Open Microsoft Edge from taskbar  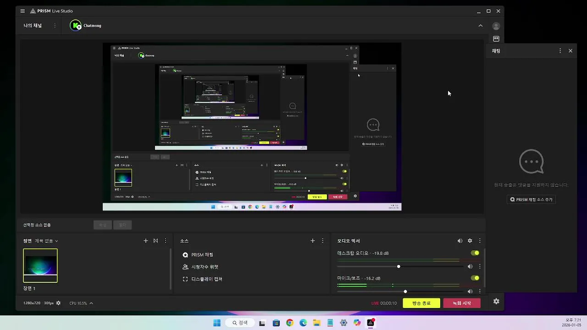tap(303, 323)
